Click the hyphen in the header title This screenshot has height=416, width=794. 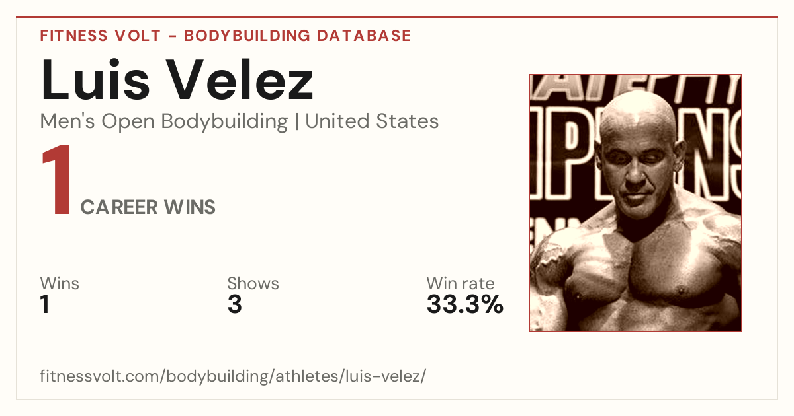tap(171, 36)
